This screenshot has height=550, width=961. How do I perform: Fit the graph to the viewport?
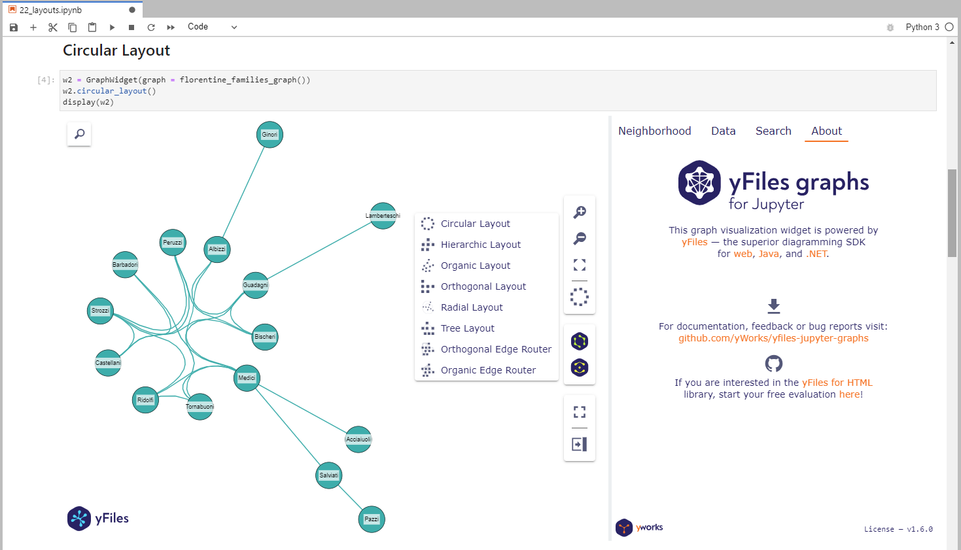[579, 264]
